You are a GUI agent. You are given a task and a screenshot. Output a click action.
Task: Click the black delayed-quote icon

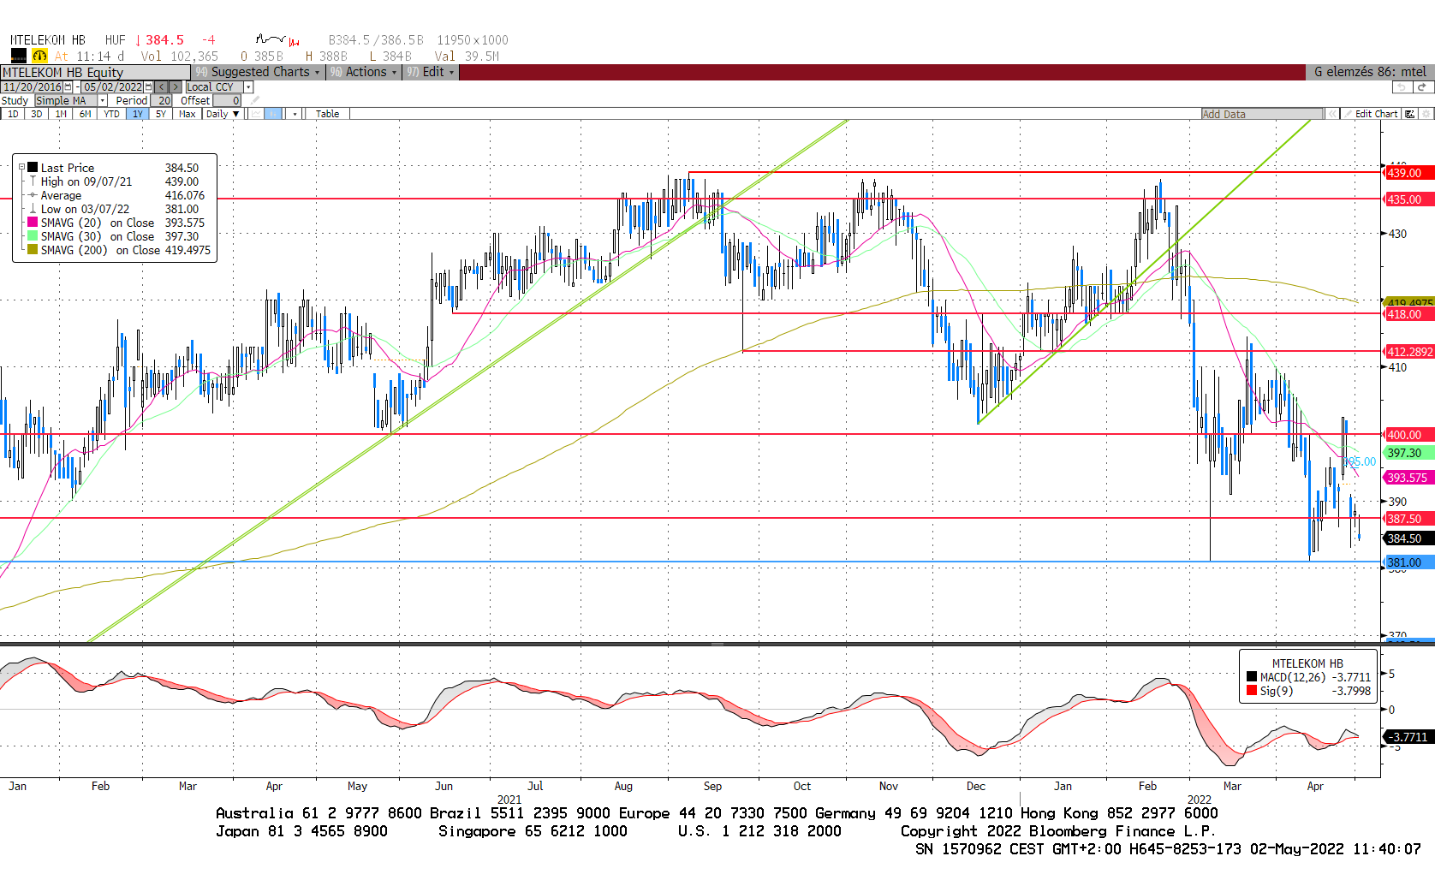18,56
